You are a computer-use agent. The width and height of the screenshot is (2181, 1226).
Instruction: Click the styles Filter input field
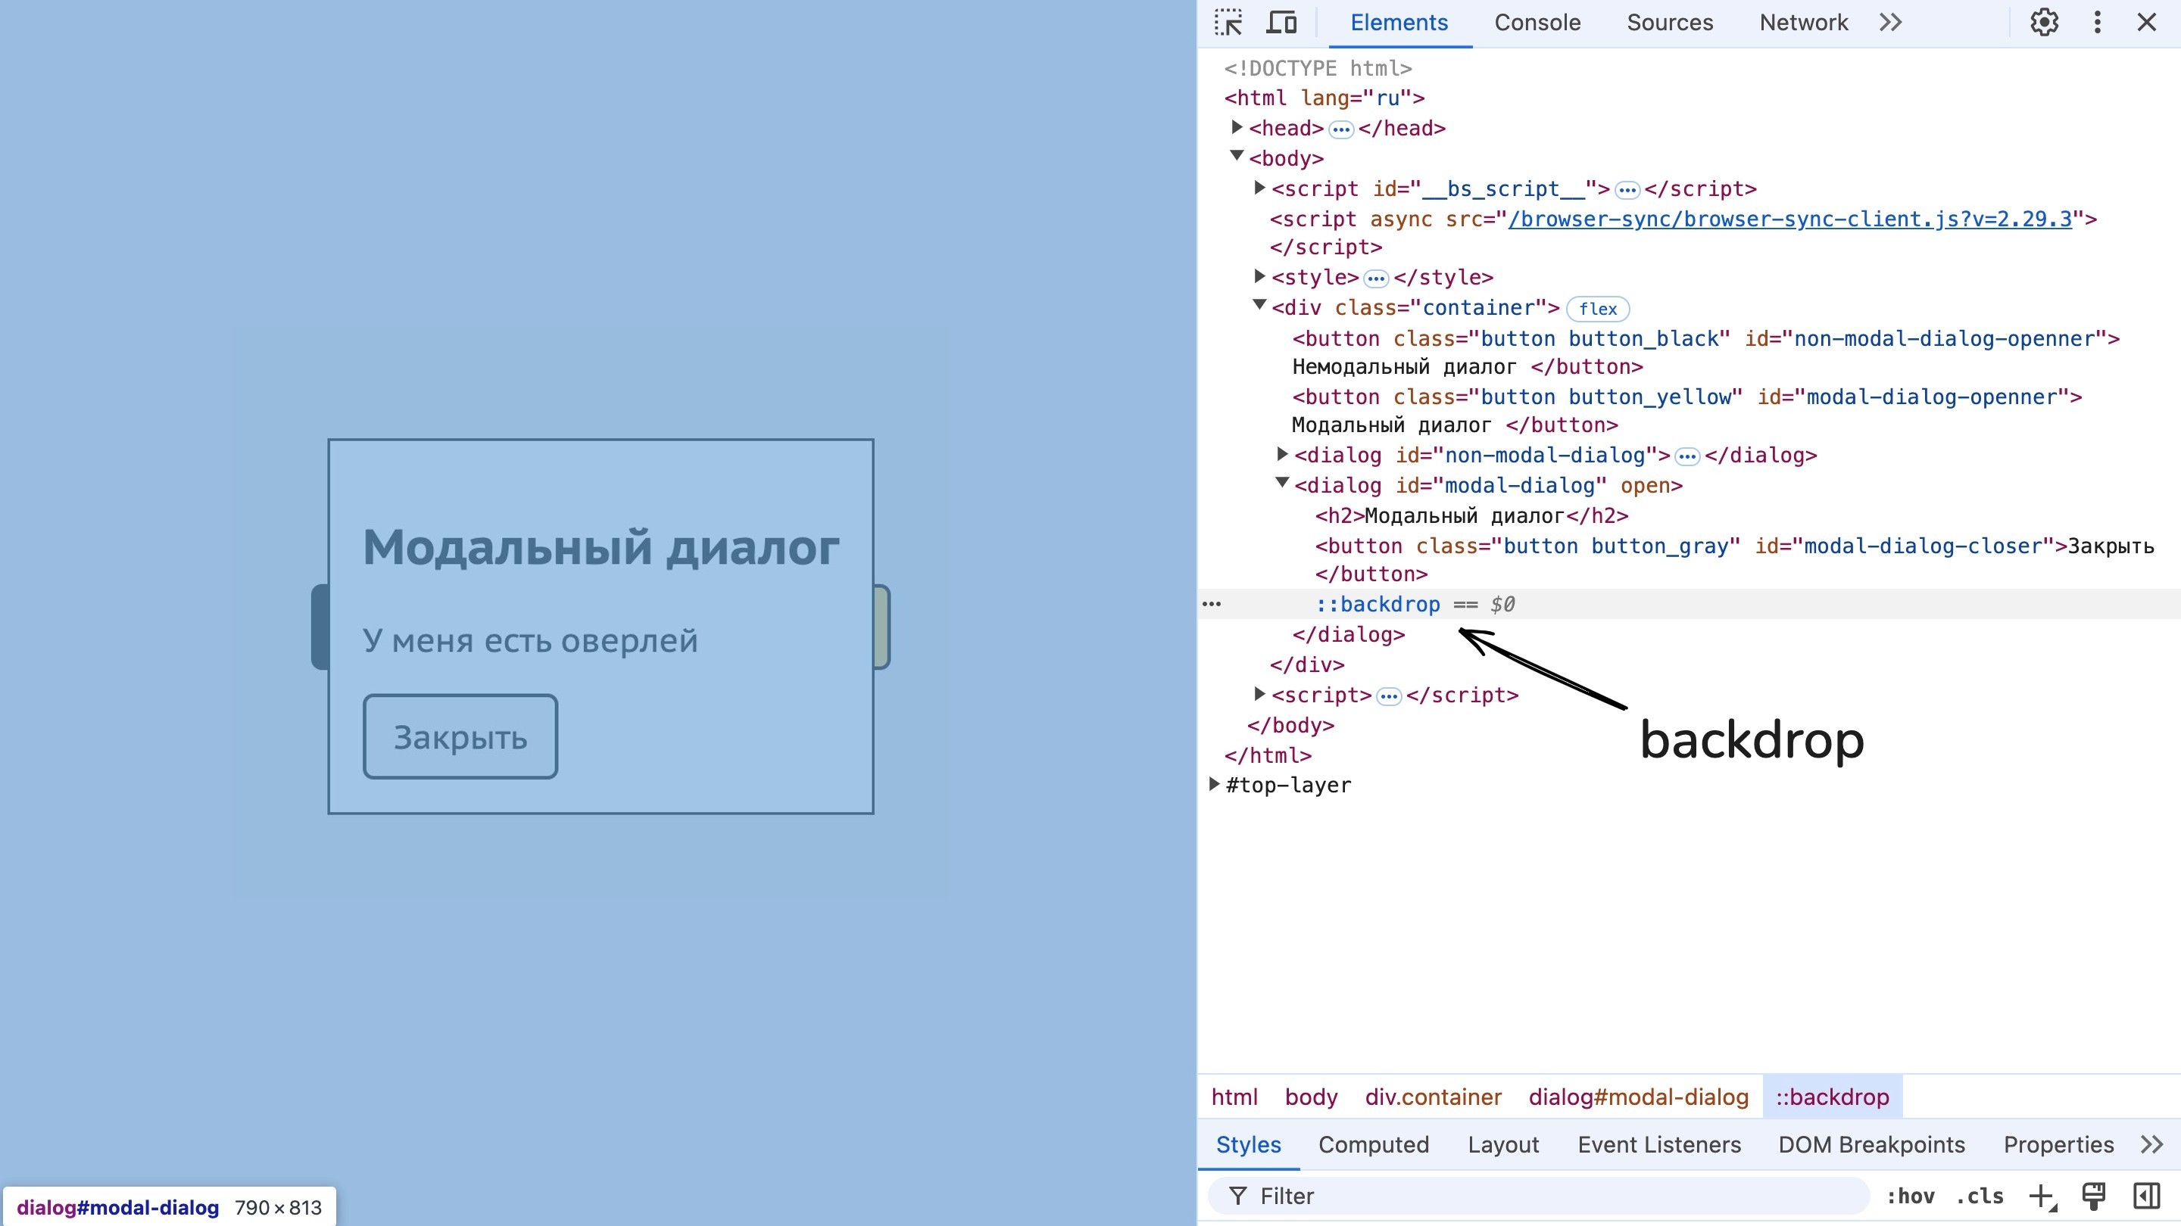coord(1549,1196)
